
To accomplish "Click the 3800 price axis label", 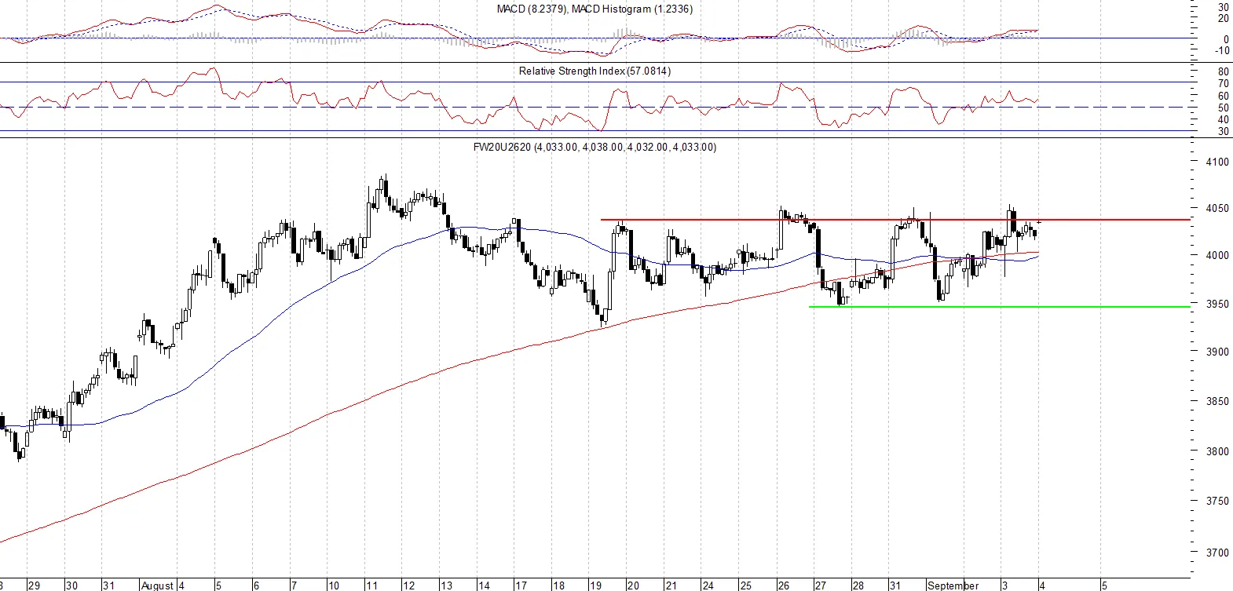I will click(x=1217, y=451).
